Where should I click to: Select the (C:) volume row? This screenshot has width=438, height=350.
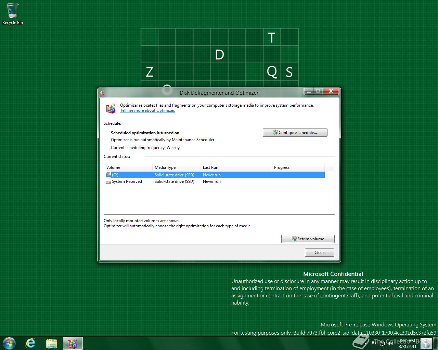(215, 175)
